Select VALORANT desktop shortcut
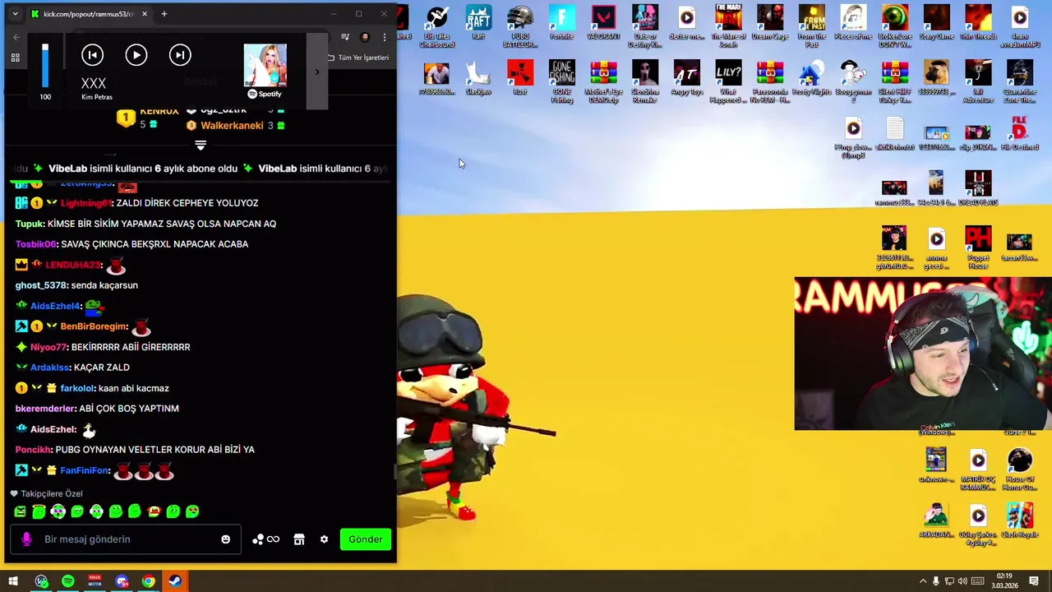The width and height of the screenshot is (1052, 592). 603,24
